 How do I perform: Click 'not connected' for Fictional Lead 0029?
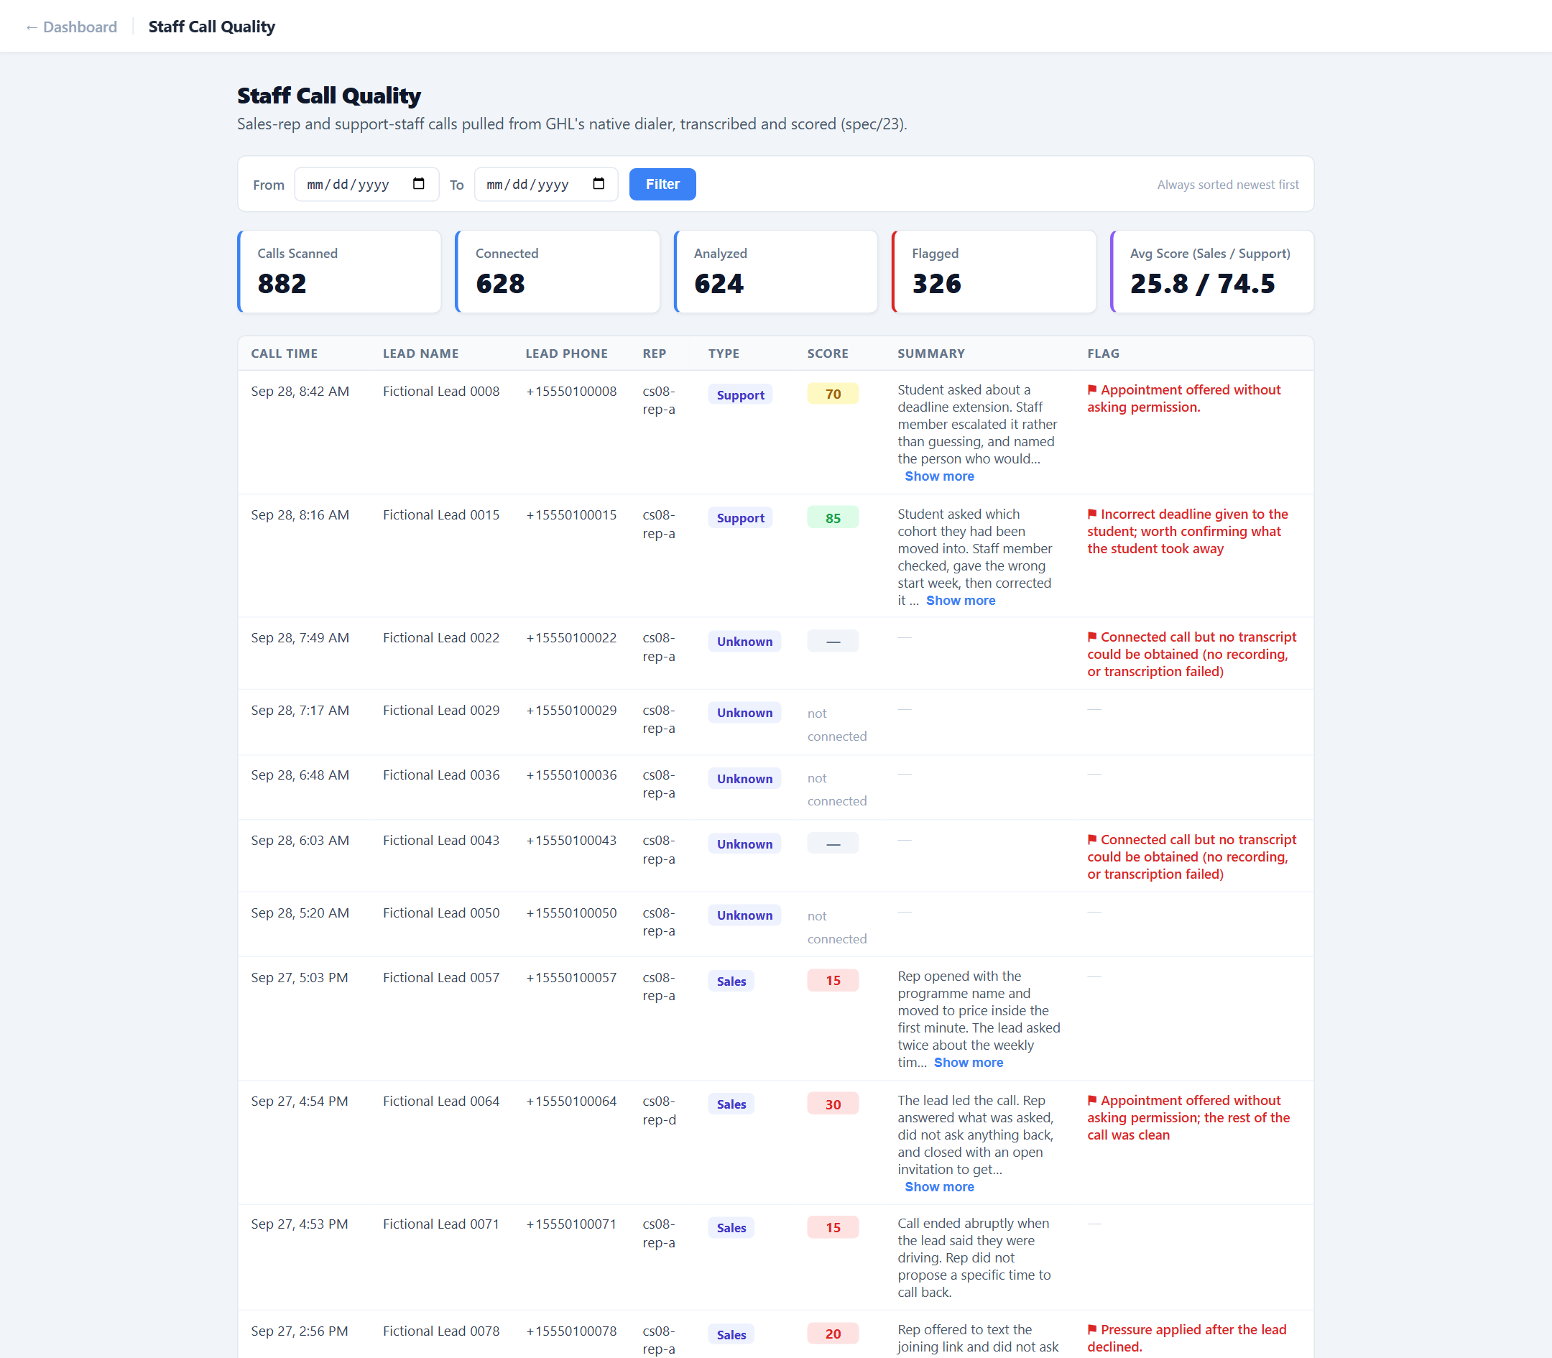(836, 724)
